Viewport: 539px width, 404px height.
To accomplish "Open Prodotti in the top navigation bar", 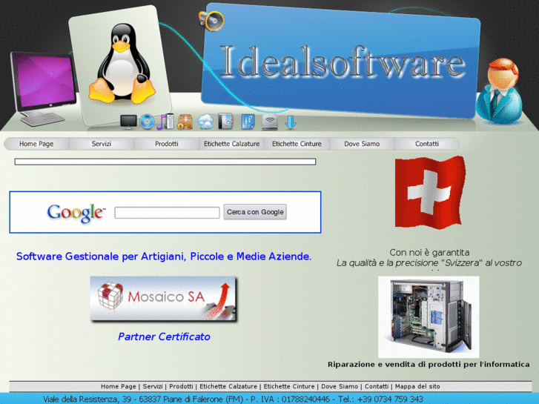I will coord(166,144).
